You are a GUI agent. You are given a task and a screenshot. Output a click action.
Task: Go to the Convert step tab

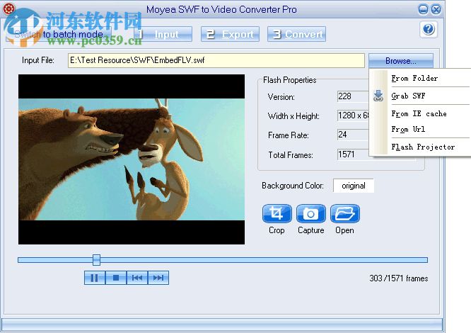296,34
